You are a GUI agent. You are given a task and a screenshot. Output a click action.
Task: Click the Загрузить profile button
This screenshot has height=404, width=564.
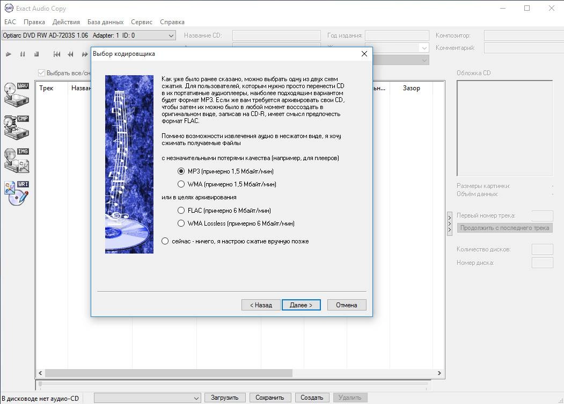[x=225, y=398]
